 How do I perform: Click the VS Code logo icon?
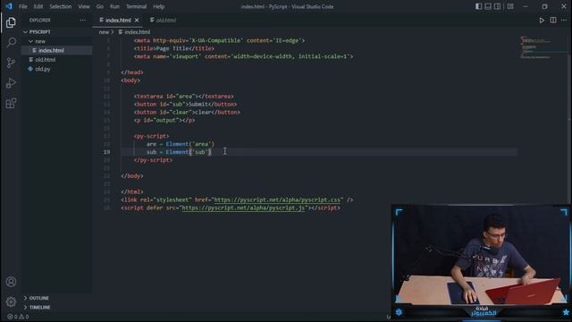coord(9,6)
